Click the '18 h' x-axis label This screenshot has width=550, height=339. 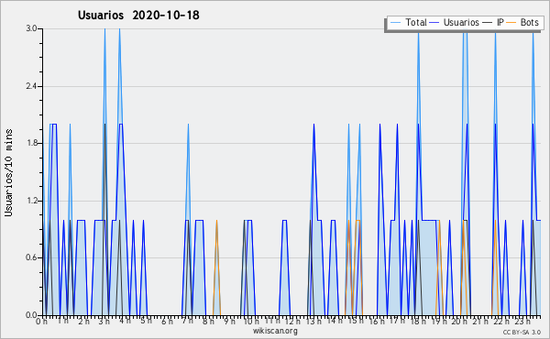[418, 321]
